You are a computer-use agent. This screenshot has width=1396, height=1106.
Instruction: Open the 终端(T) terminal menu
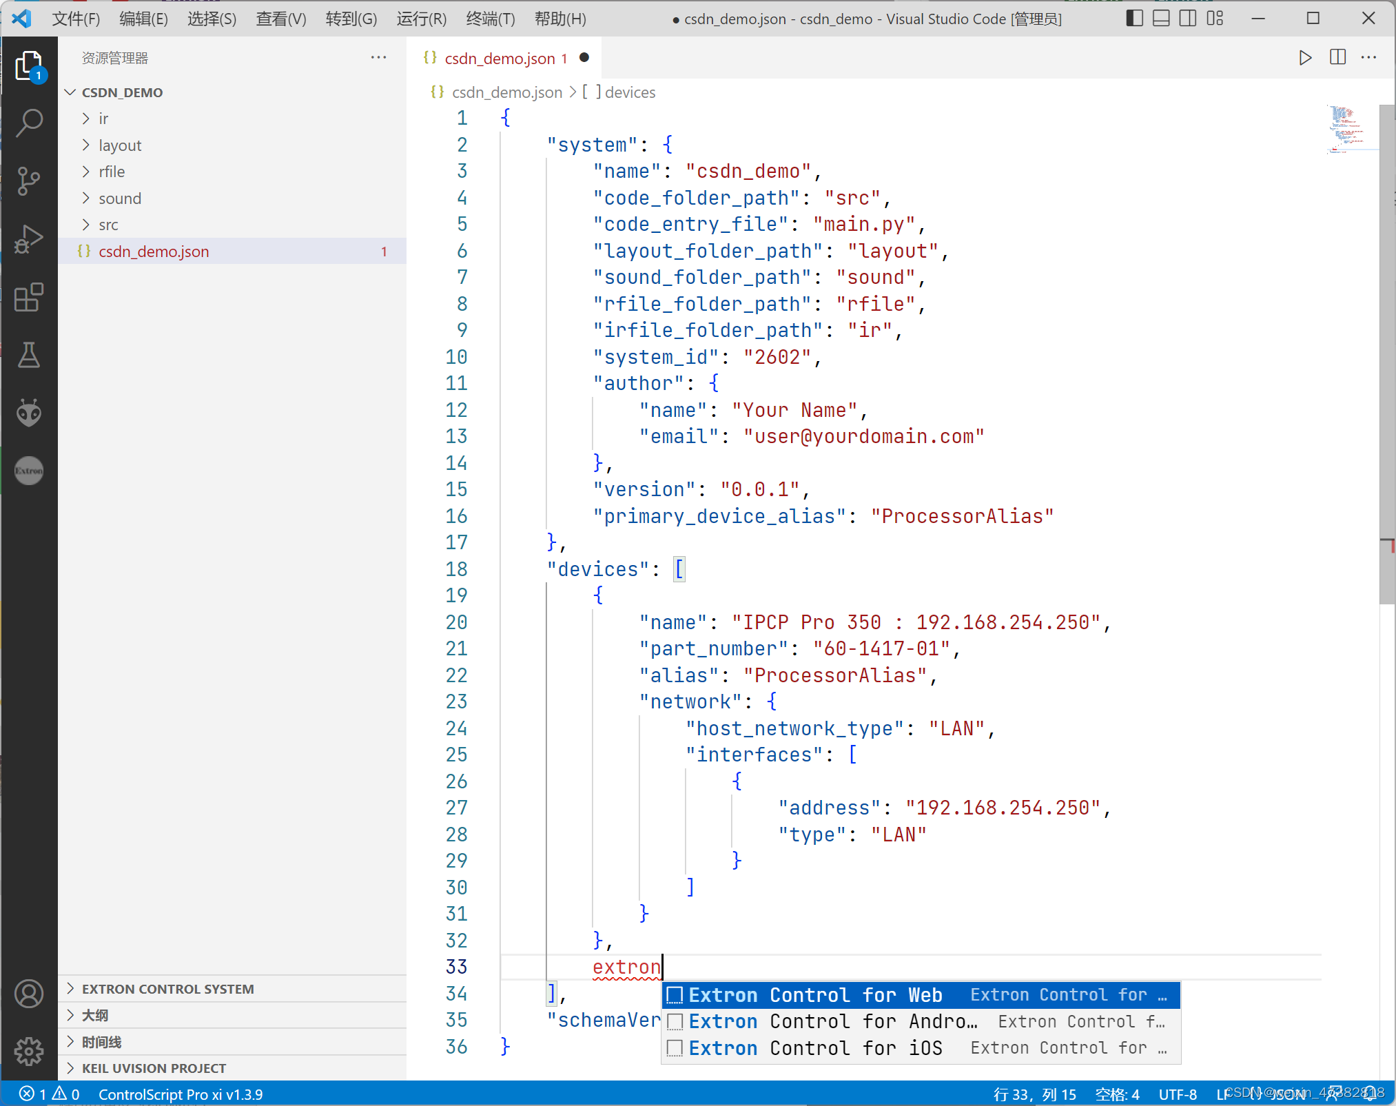(x=490, y=19)
